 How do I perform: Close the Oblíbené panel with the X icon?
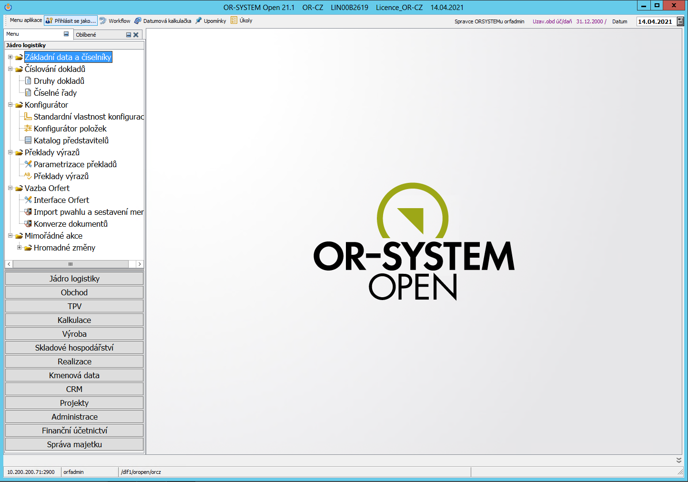(x=136, y=35)
